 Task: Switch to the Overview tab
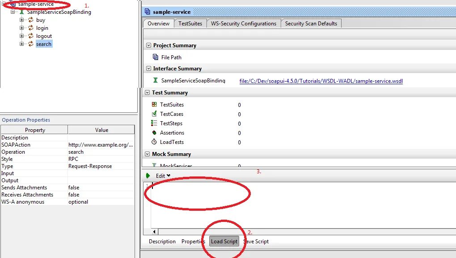click(159, 24)
